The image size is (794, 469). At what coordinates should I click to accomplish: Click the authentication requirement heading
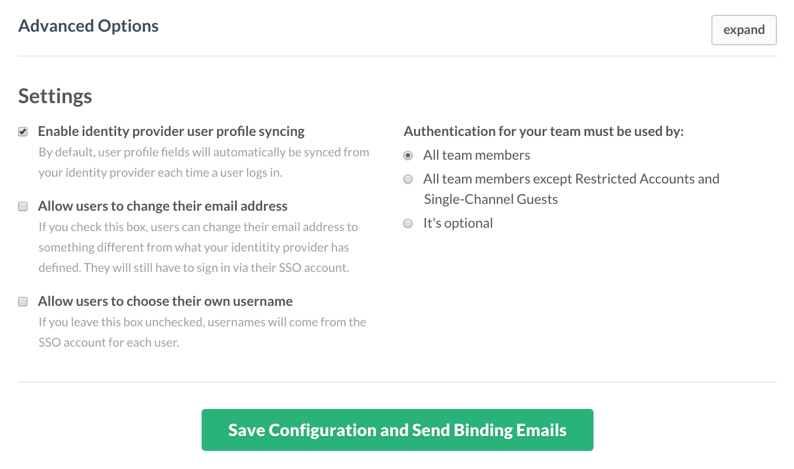[x=544, y=131]
